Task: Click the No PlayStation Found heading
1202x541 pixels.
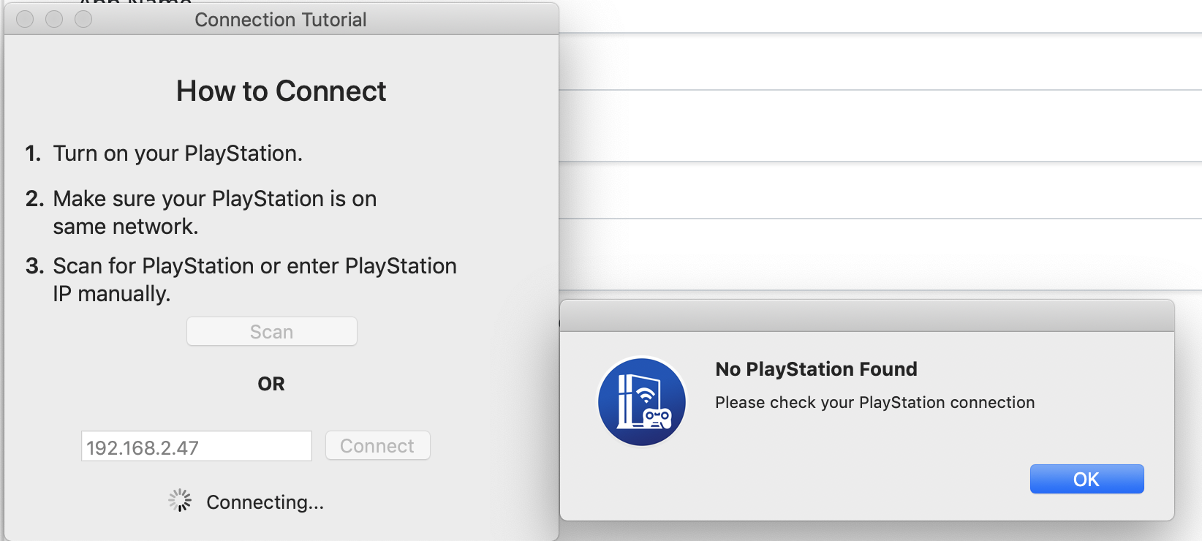Action: (x=816, y=369)
